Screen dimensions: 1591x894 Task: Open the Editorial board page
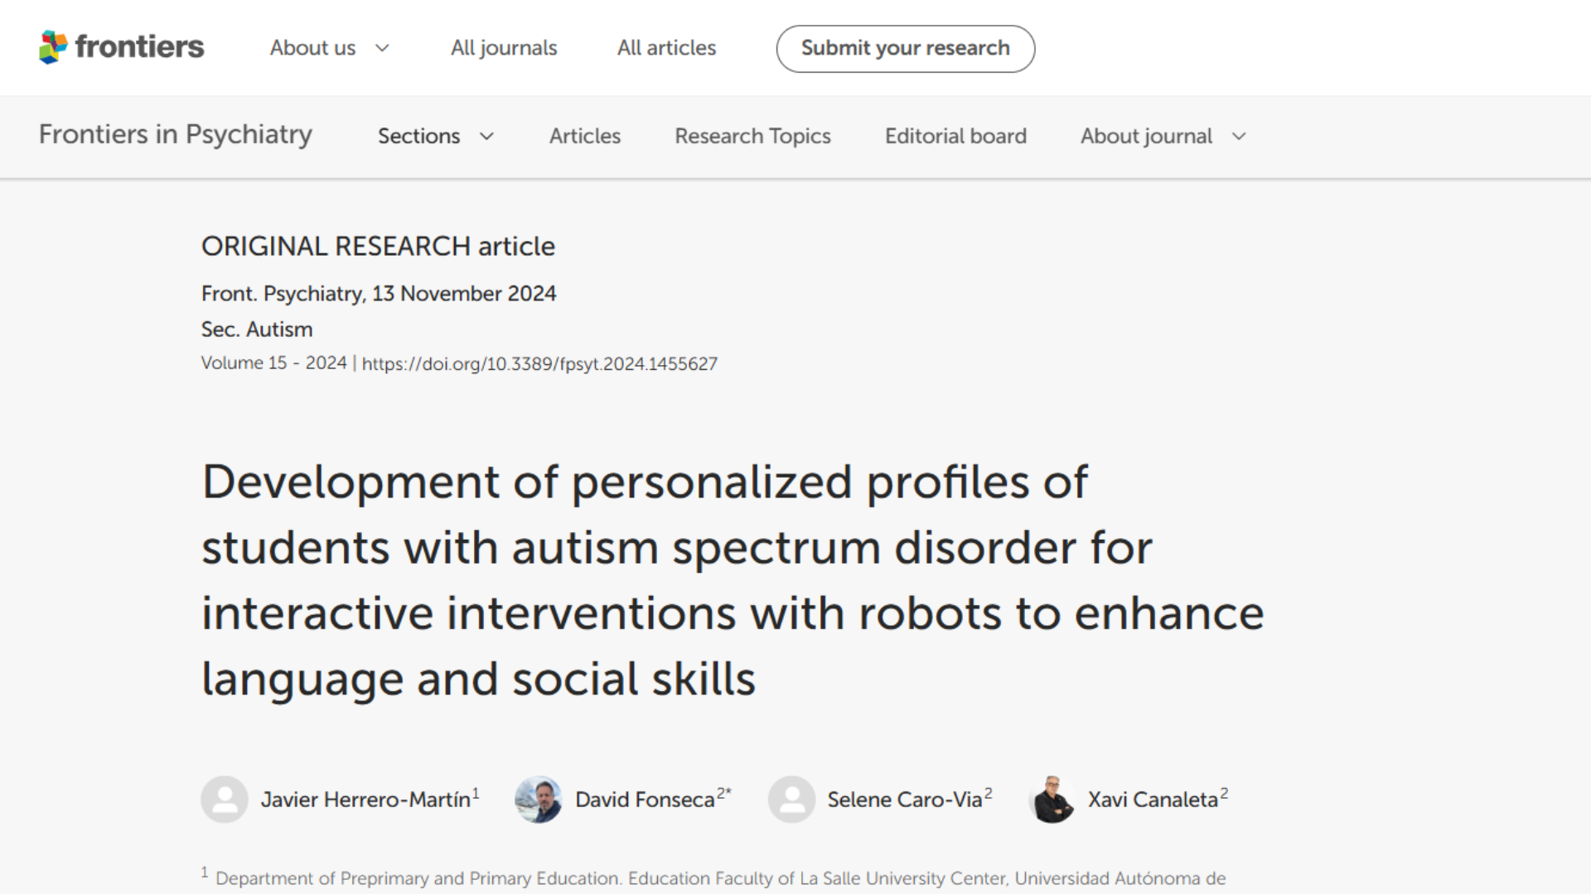955,136
